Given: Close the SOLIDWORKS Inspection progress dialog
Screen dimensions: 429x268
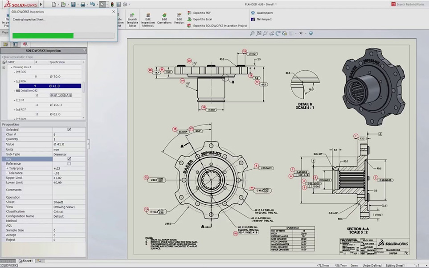Looking at the screenshot, I should 114,12.
